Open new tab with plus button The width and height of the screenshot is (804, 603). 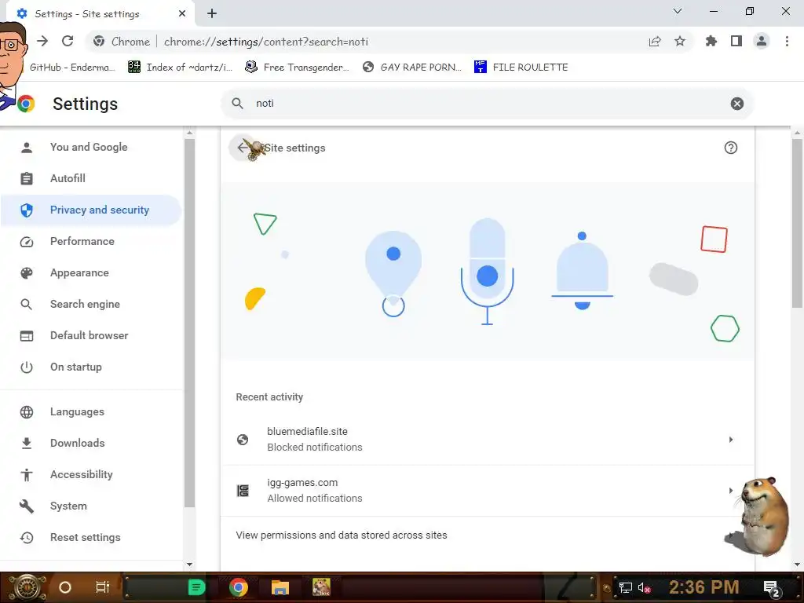pos(212,14)
